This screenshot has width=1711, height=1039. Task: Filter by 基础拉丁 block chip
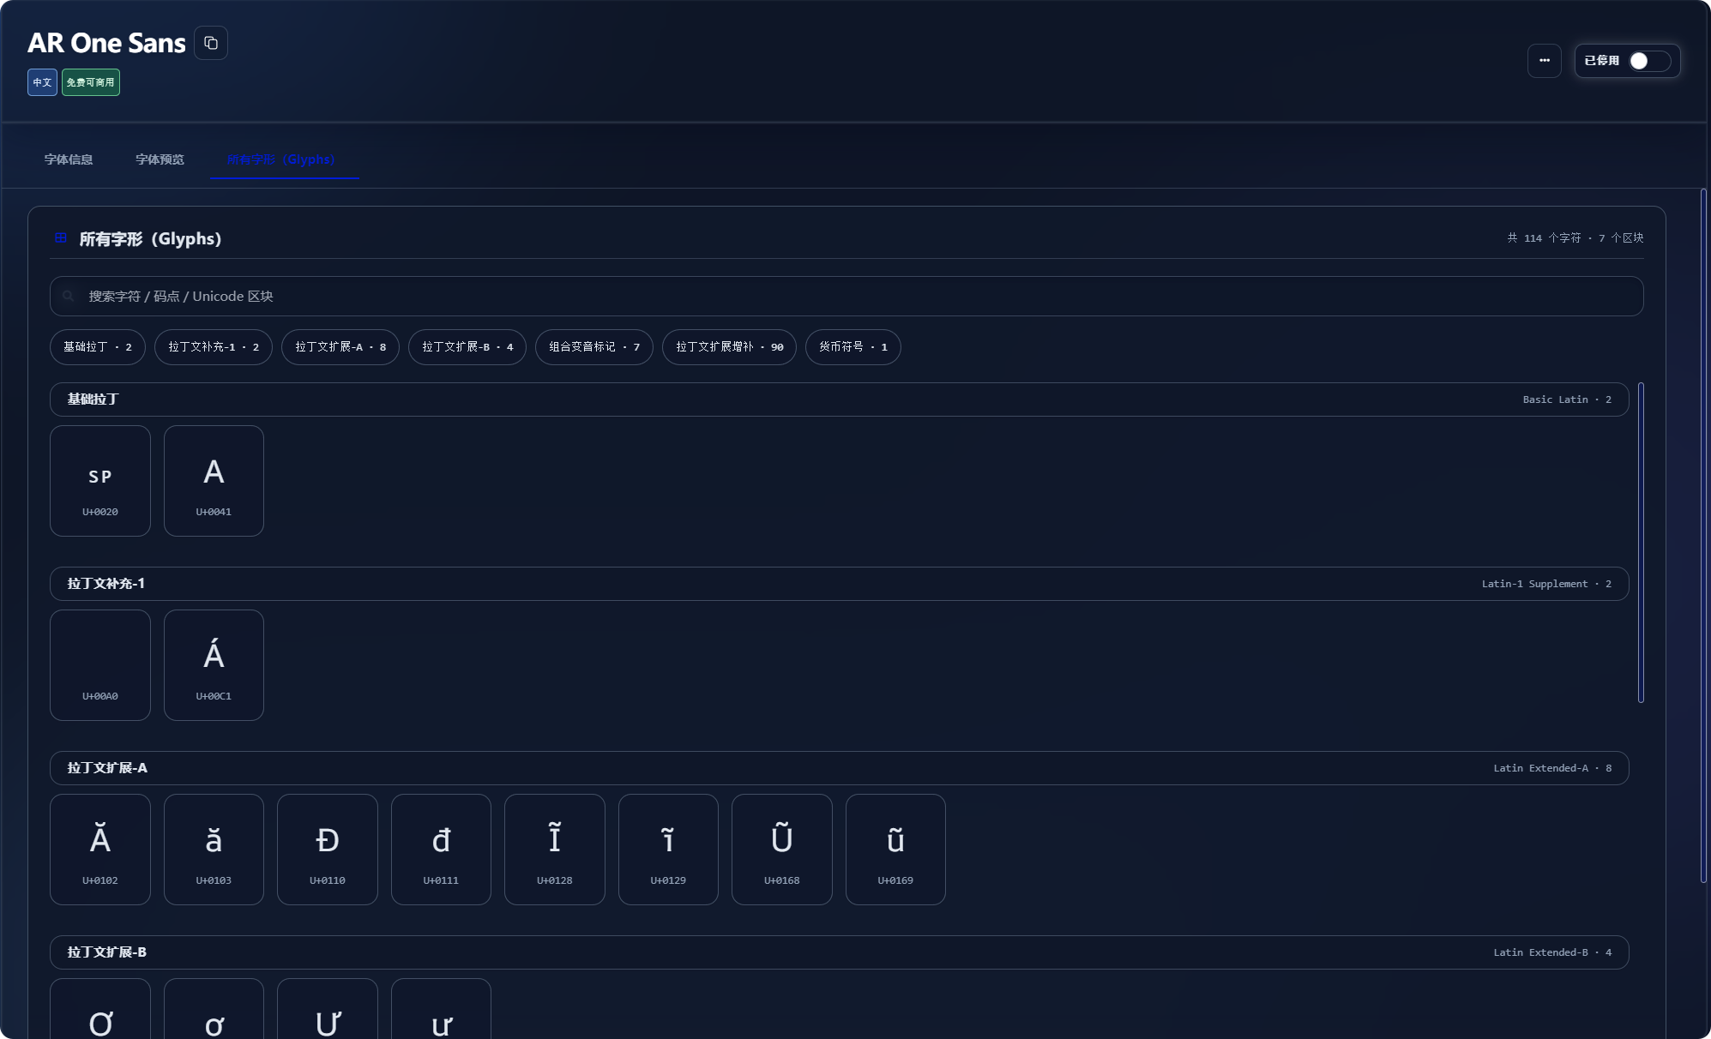click(98, 347)
